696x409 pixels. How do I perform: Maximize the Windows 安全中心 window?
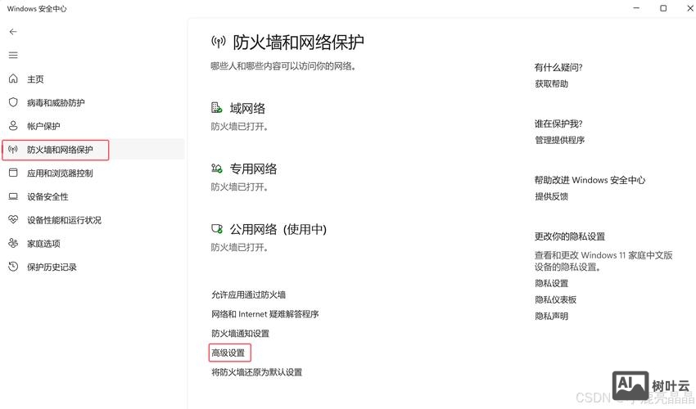(x=663, y=8)
